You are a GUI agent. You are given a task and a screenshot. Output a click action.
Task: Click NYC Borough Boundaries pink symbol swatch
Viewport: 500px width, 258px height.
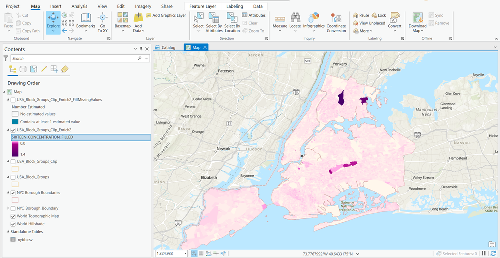pyautogui.click(x=15, y=200)
